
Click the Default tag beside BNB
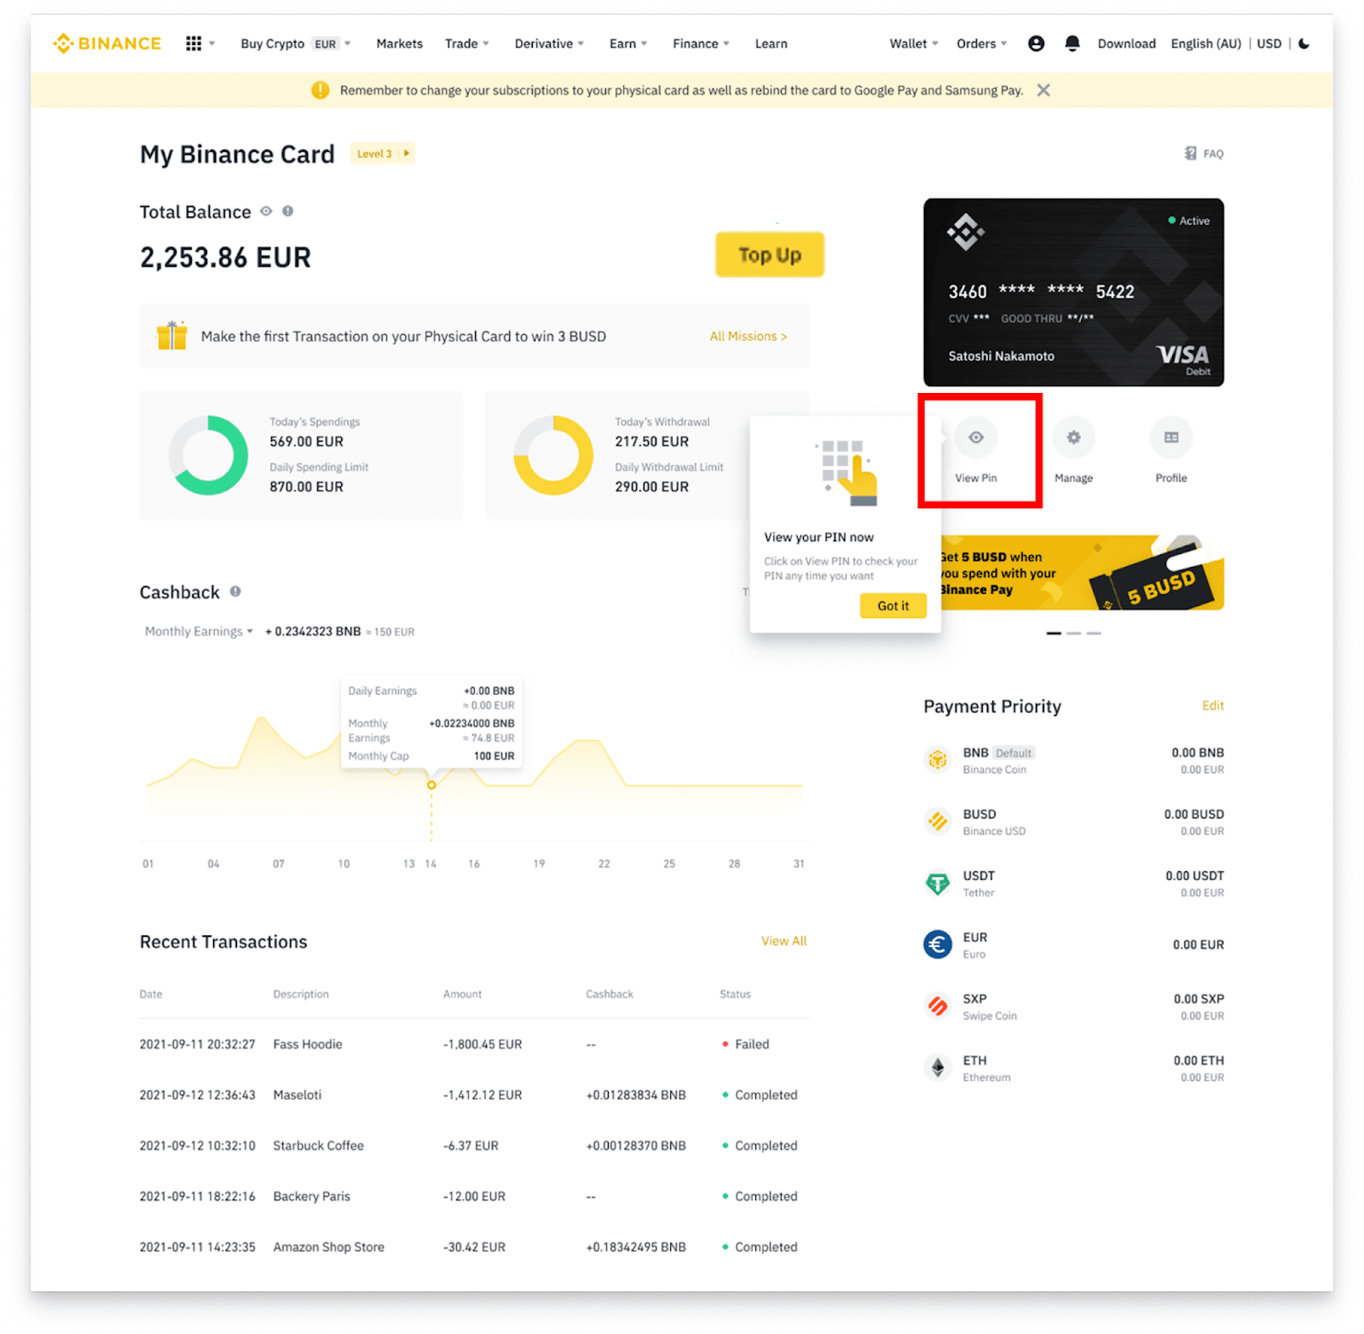pos(1014,754)
